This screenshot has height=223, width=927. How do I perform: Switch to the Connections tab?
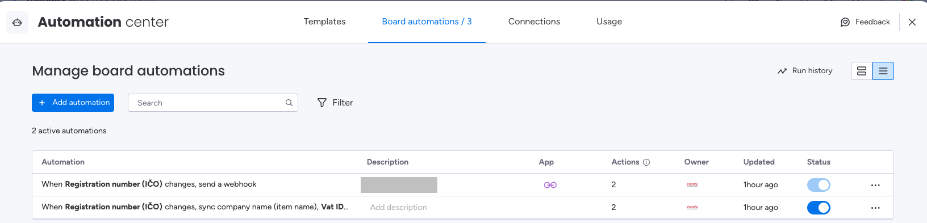534,22
